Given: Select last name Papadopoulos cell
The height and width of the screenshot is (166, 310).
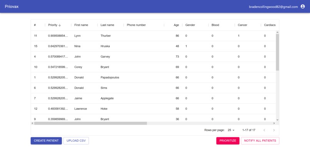Looking at the screenshot, I should [x=110, y=78].
